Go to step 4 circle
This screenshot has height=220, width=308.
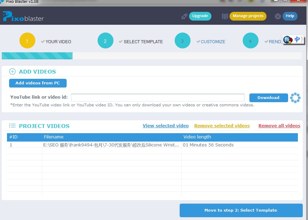pos(250,40)
